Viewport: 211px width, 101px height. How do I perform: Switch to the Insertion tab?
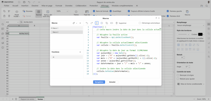point(25,6)
